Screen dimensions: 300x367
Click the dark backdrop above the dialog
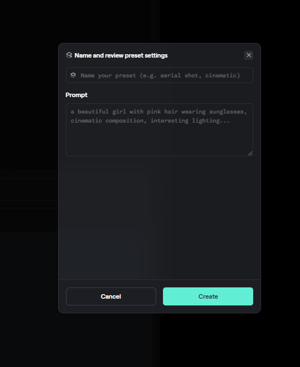click(160, 21)
